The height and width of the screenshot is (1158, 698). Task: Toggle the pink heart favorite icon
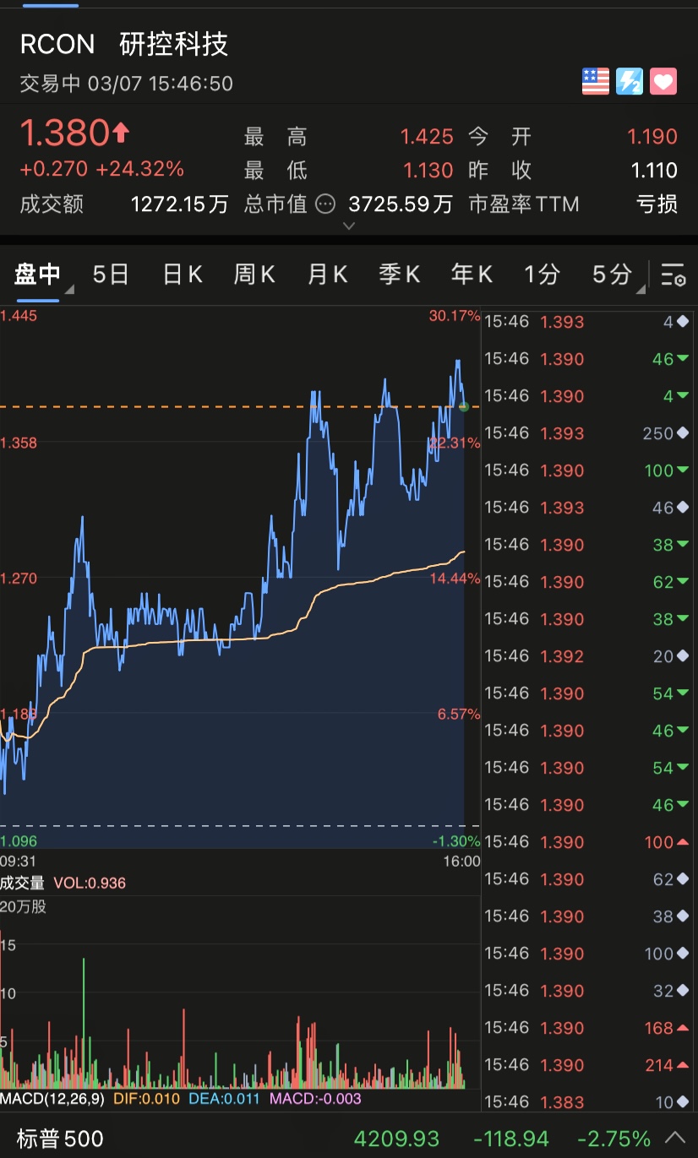[663, 82]
